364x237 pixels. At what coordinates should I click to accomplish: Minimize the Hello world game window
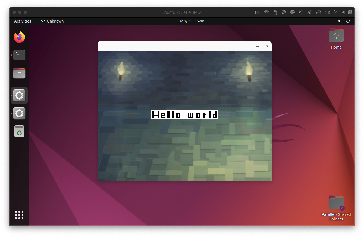pos(258,46)
